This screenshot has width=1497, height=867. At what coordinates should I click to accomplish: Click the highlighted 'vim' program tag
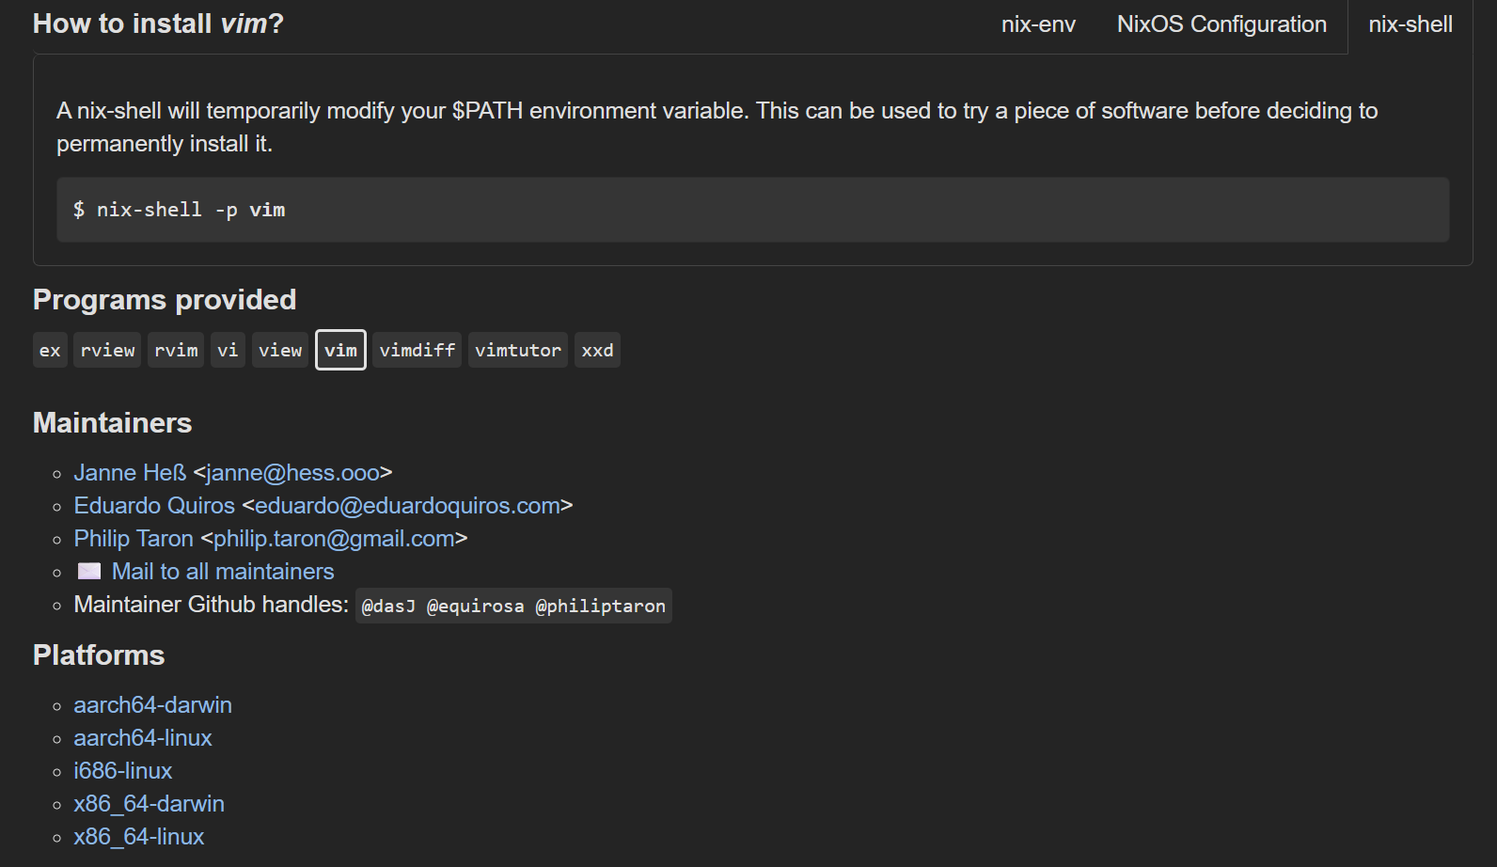click(340, 350)
